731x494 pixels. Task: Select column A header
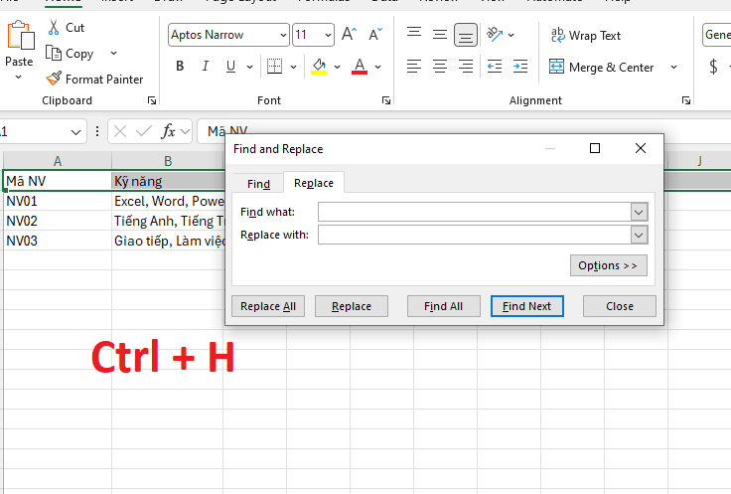click(x=58, y=161)
